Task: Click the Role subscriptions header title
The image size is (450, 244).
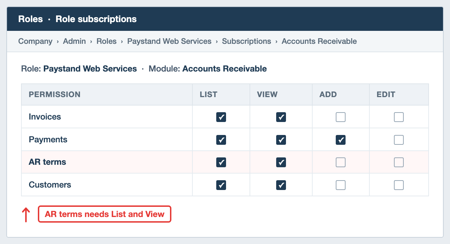Action: 96,19
